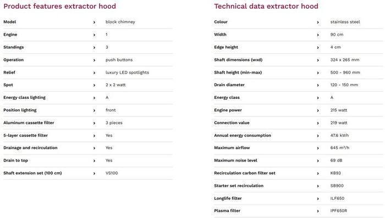385x218 pixels.
Task: Click the chevron icon next to Engine
Action: pyautogui.click(x=94, y=35)
